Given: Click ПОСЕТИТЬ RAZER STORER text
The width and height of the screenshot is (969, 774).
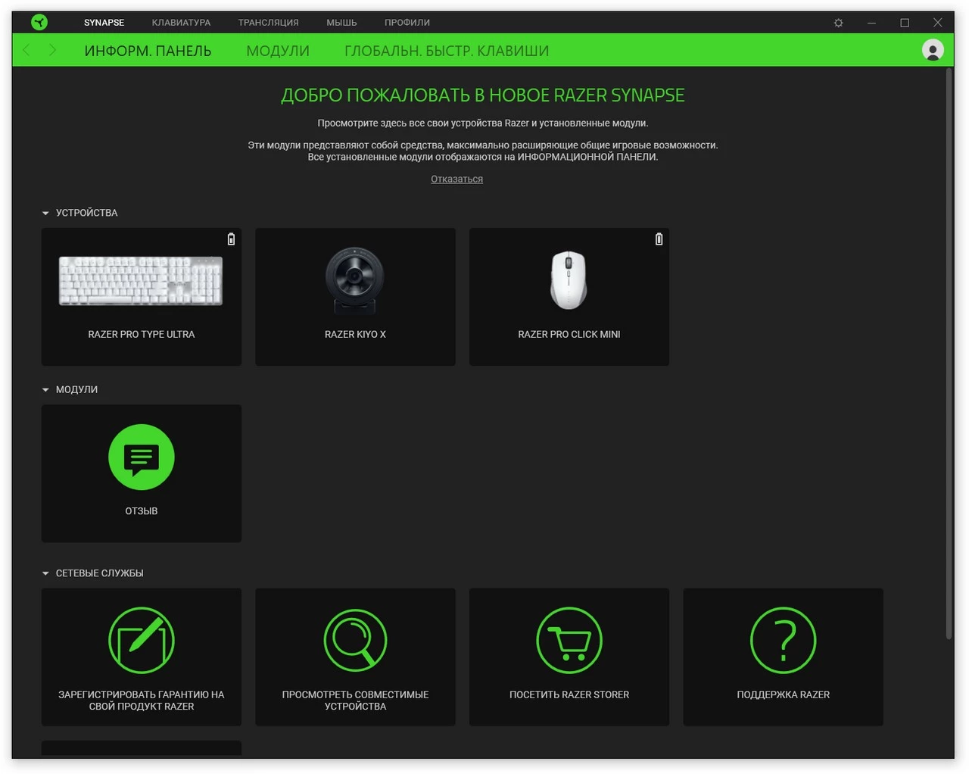Looking at the screenshot, I should pyautogui.click(x=569, y=695).
